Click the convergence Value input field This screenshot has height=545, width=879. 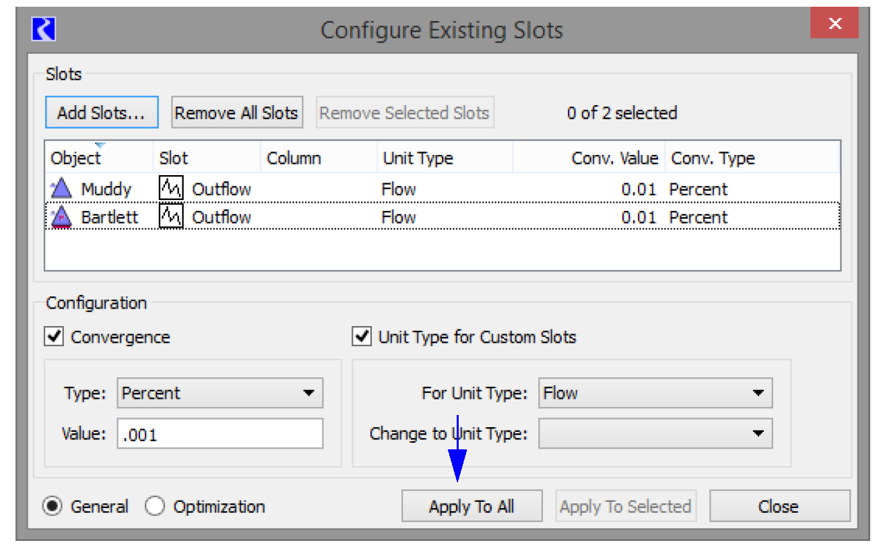(220, 435)
